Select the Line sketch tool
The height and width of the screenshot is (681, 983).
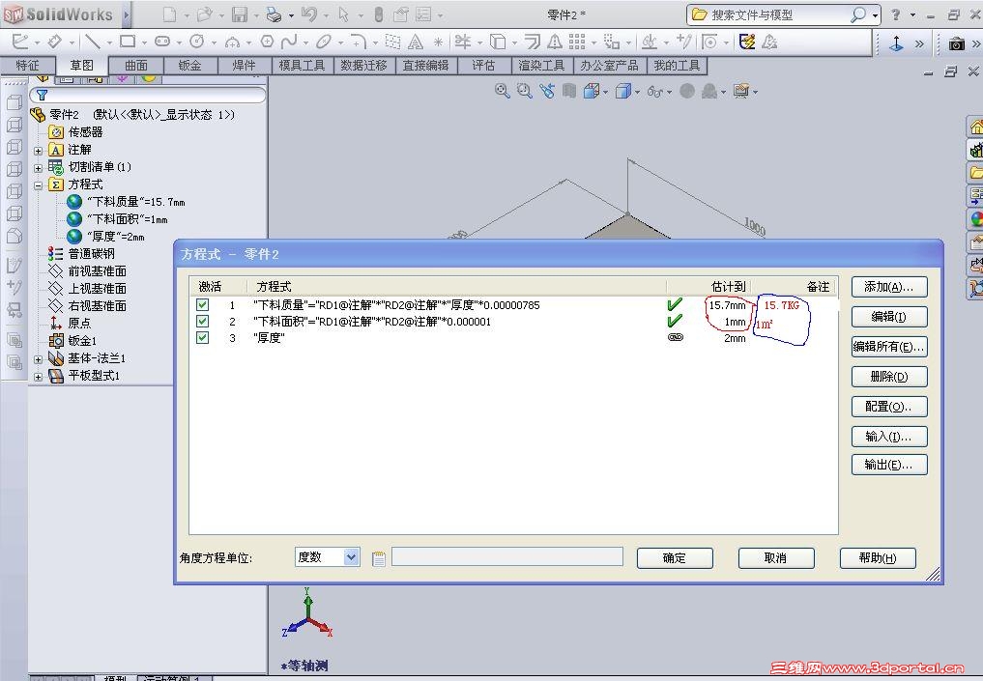pos(93,42)
